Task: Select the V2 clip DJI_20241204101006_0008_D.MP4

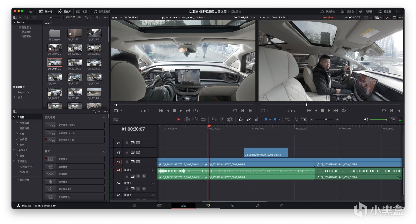Action: pos(266,153)
